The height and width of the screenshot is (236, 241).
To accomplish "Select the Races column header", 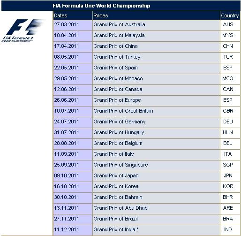I will tap(101, 15).
